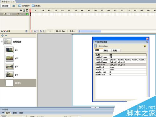The width and height of the screenshot is (156, 117).
Task: Select the p3 screen thumbnail
Action: point(10,66)
